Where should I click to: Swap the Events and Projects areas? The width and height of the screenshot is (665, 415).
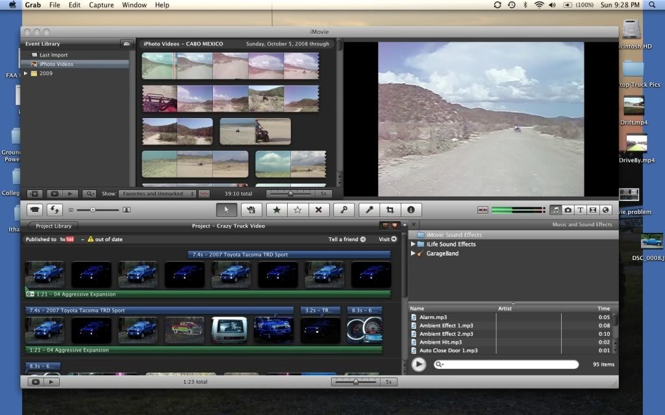click(55, 209)
